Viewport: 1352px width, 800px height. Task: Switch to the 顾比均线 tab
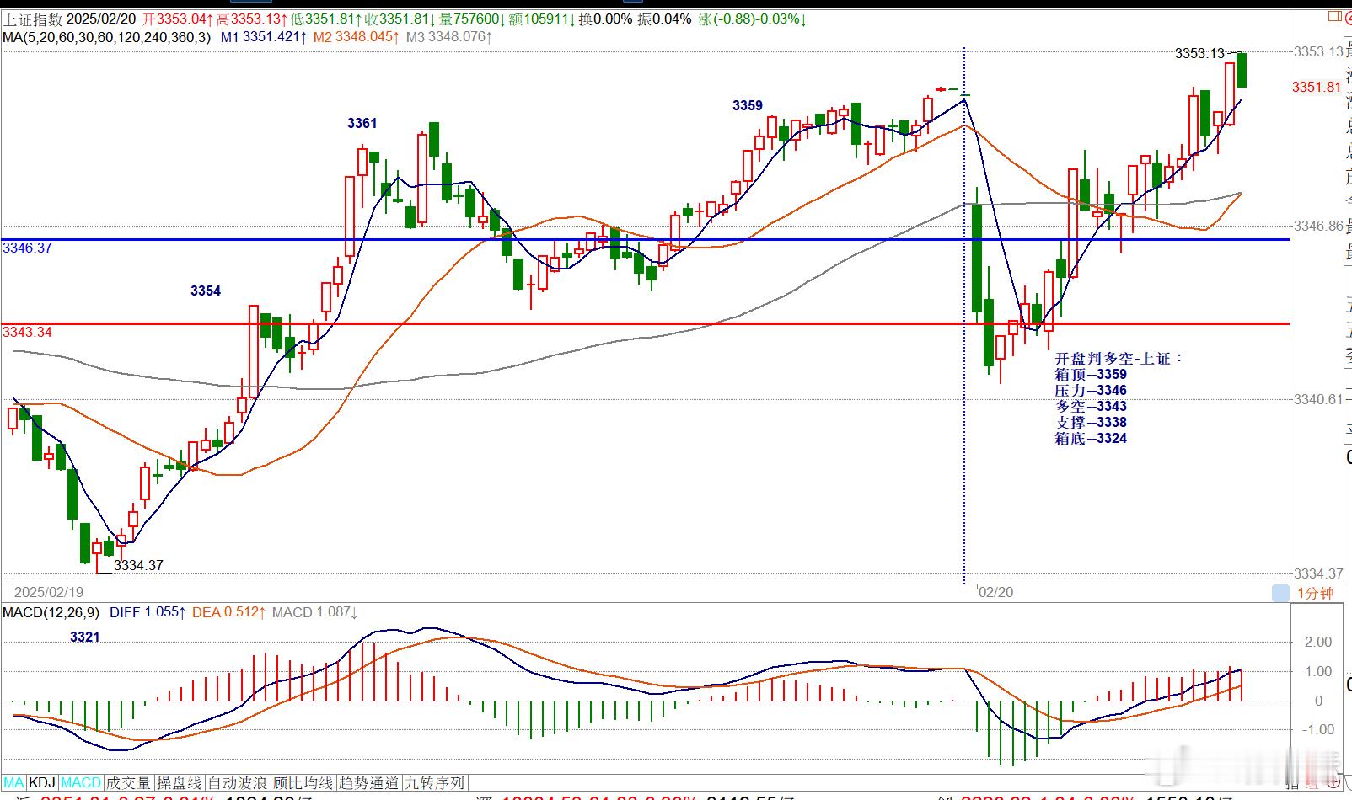[303, 782]
